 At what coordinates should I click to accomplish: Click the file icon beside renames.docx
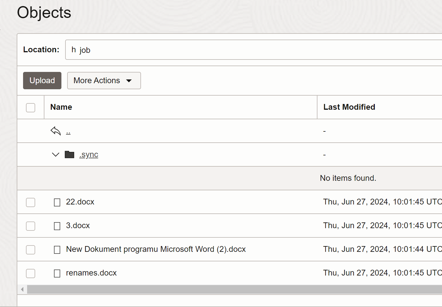pos(57,273)
